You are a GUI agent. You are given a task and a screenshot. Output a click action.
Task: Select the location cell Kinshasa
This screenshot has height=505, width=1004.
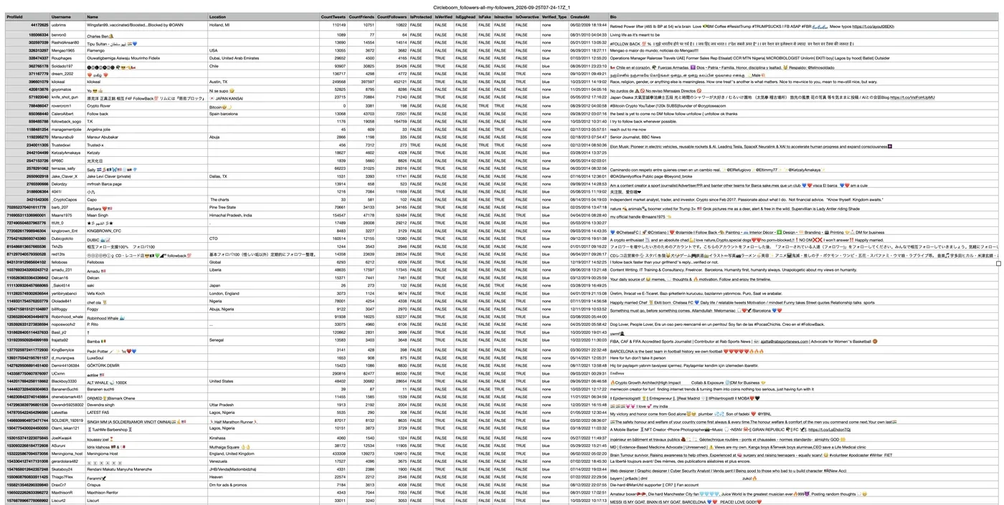tap(217, 438)
